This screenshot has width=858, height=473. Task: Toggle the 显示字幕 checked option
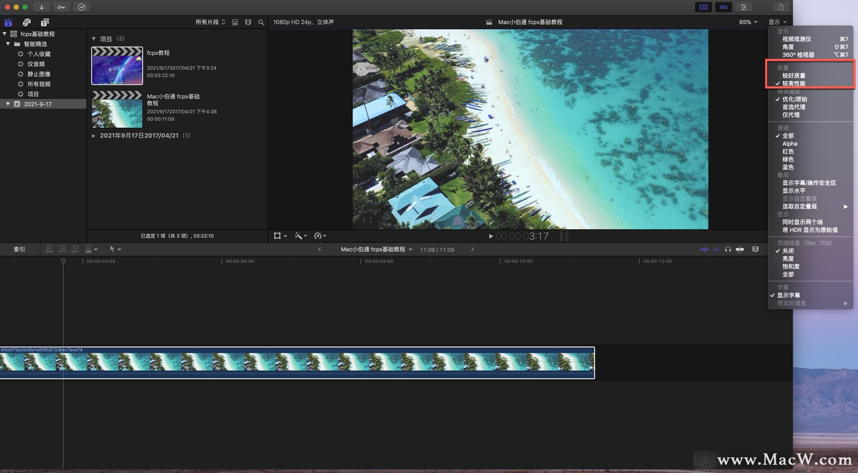788,295
